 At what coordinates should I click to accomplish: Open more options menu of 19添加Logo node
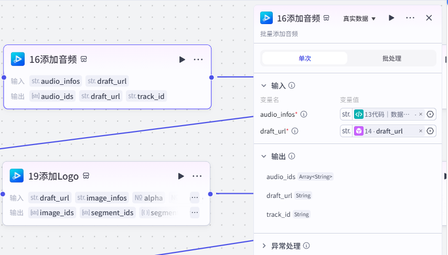click(197, 176)
